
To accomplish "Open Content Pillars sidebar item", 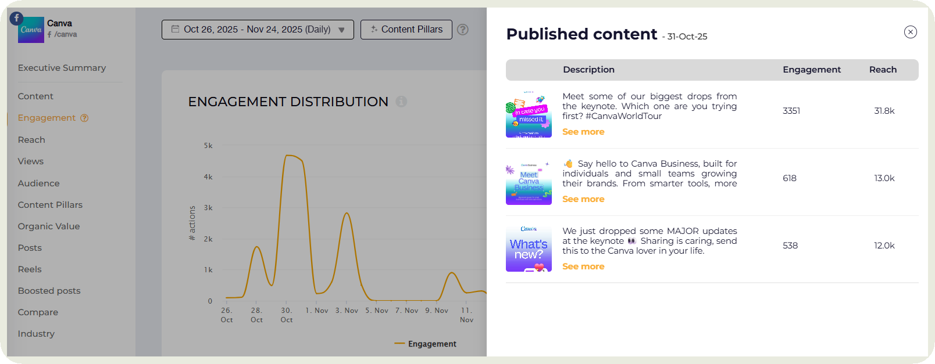I will click(50, 205).
